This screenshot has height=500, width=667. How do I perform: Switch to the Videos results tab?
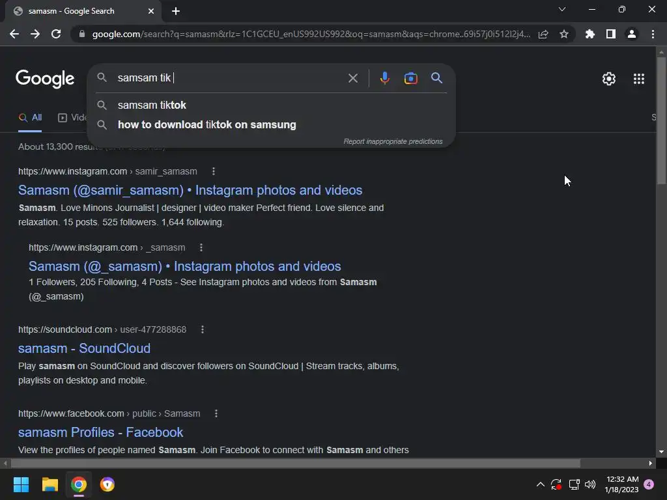coord(72,118)
